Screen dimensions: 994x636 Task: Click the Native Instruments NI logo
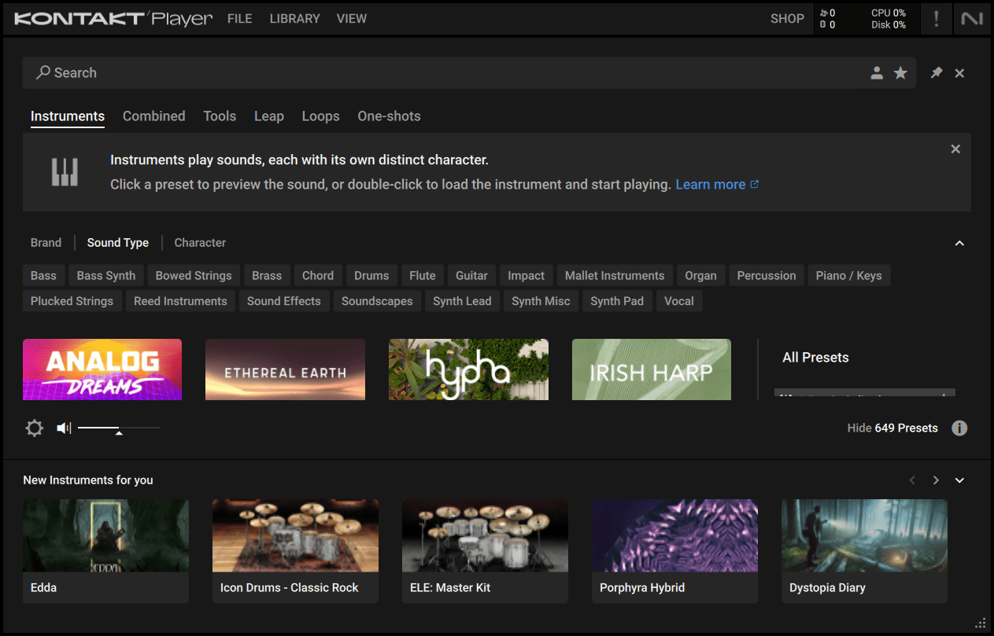[972, 19]
